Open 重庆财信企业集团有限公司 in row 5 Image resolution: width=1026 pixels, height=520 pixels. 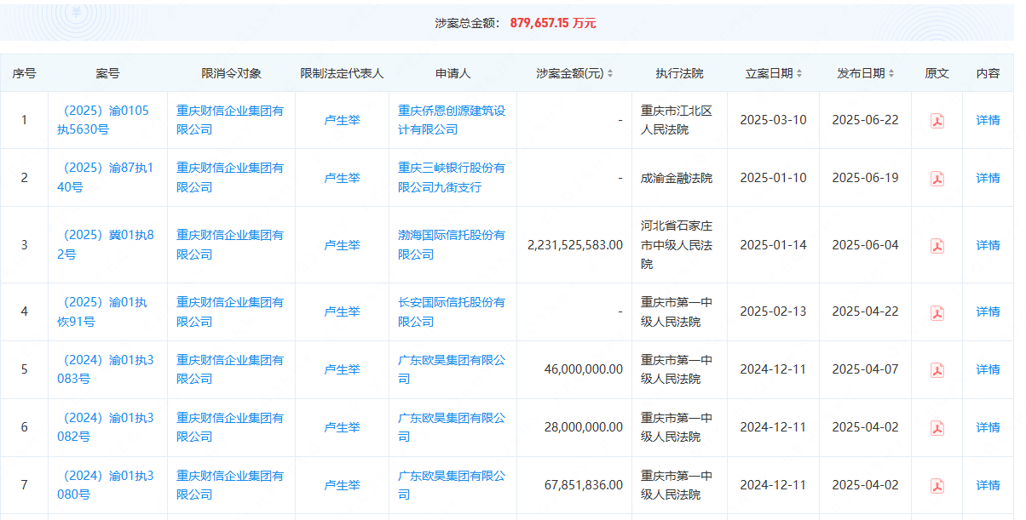(230, 369)
